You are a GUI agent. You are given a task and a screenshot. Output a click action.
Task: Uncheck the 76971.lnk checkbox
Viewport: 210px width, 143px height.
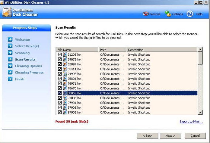pos(60,83)
